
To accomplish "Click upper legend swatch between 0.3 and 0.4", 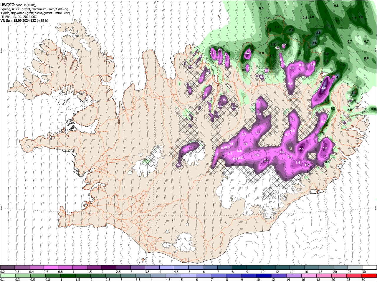I will click(x=22, y=267).
